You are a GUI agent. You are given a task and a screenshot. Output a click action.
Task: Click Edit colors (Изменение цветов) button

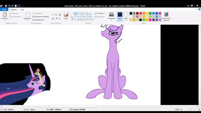[x=166, y=17]
